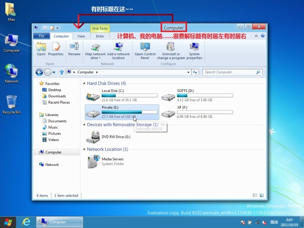Viewport: 304px width, 228px height.
Task: Select XP (F:) drive
Action: [x=197, y=112]
